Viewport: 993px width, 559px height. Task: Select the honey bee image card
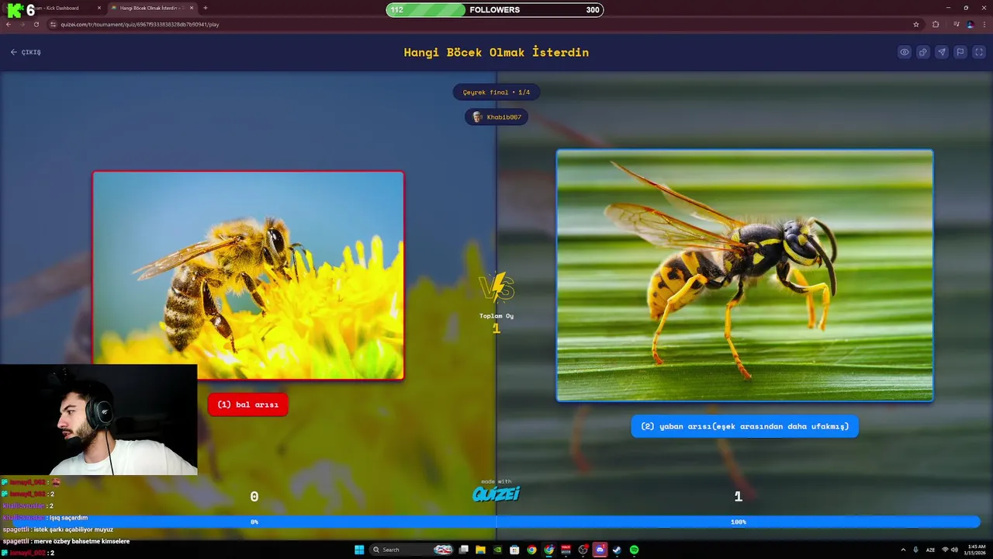point(248,276)
